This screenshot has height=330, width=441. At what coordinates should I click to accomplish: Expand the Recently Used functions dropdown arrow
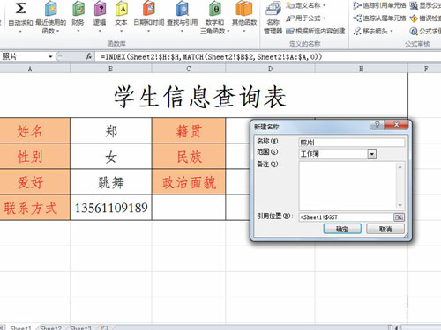pyautogui.click(x=57, y=31)
